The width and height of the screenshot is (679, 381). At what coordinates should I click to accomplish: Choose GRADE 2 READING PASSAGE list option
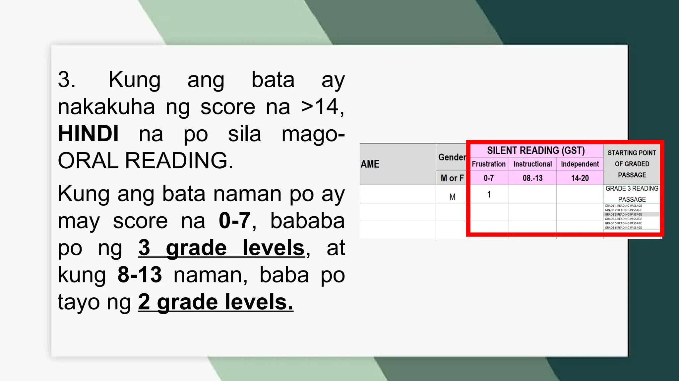tap(623, 210)
